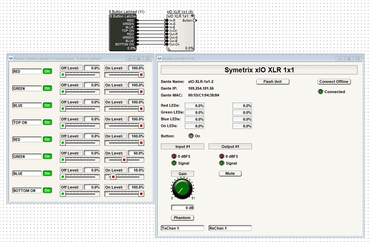Image resolution: width=369 pixels, height=242 pixels.
Task: Click the BOTTOM ON On Level slider handle
Action: pos(141,194)
